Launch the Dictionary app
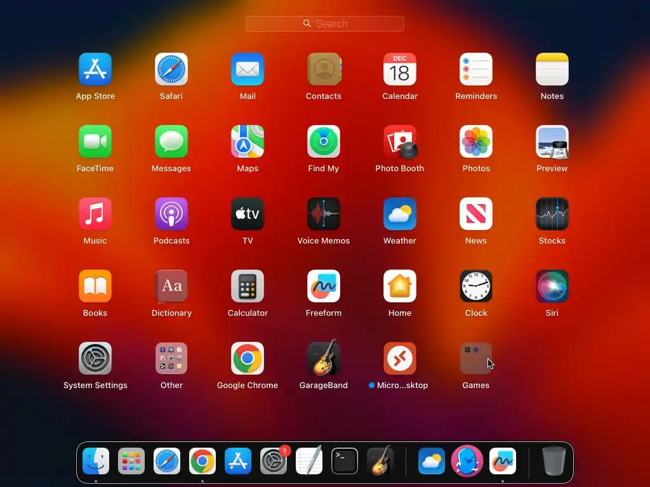This screenshot has height=487, width=650. tap(171, 286)
